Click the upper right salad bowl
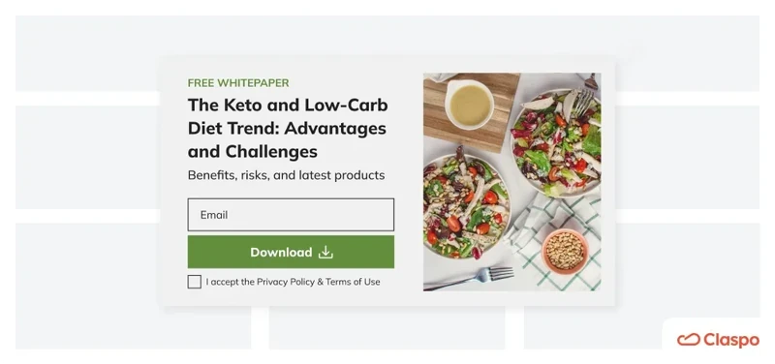Screen dimensions: 775x364 (x=556, y=142)
